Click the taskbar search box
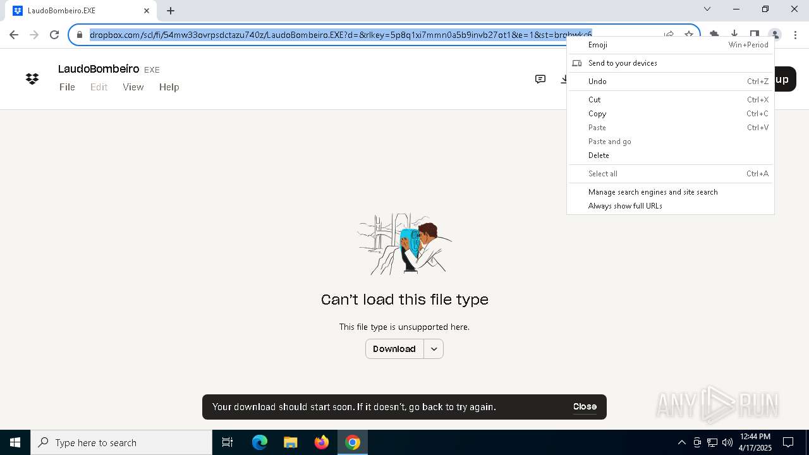 (x=121, y=442)
